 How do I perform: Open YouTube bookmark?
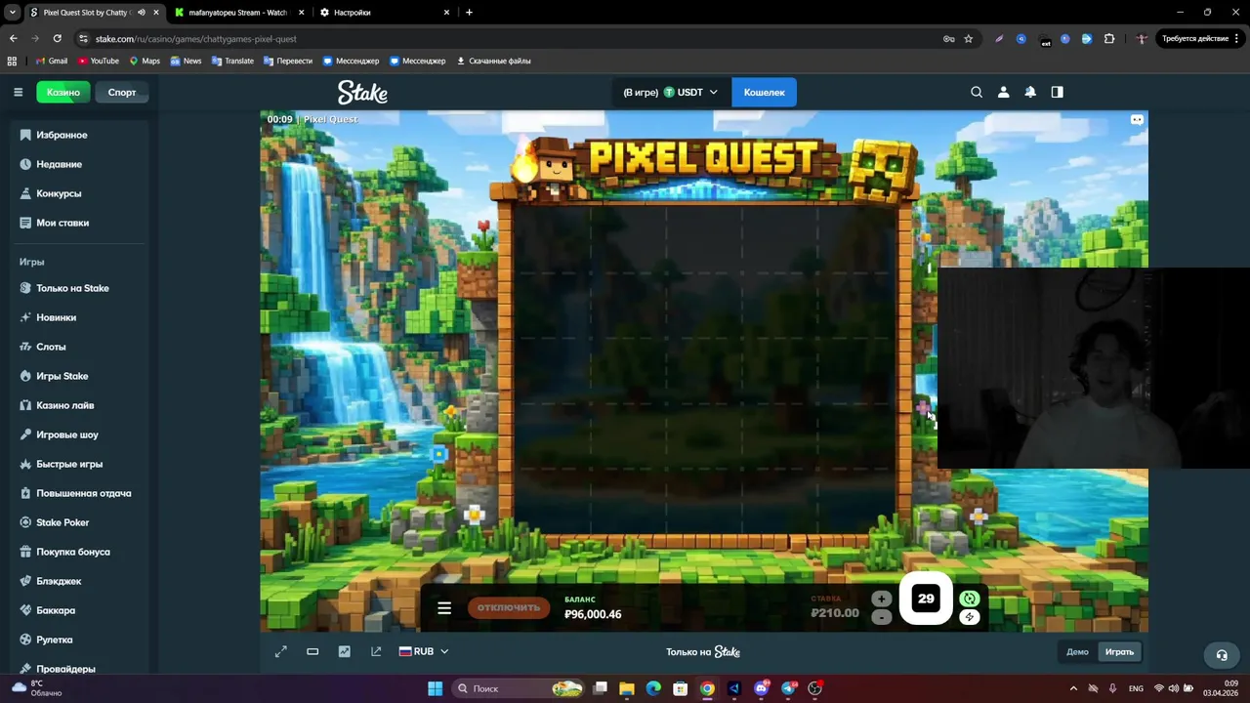[x=98, y=61]
